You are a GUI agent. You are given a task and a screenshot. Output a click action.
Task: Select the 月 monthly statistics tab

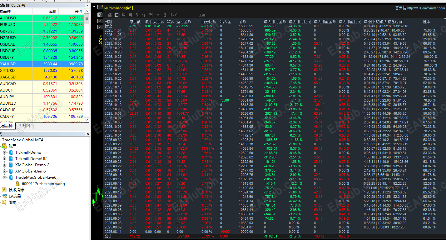[x=130, y=15]
